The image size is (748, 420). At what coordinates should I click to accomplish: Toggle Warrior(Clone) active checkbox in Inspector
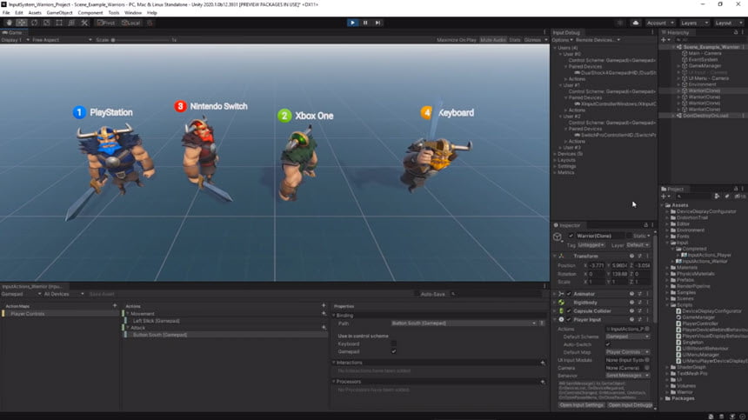point(571,236)
